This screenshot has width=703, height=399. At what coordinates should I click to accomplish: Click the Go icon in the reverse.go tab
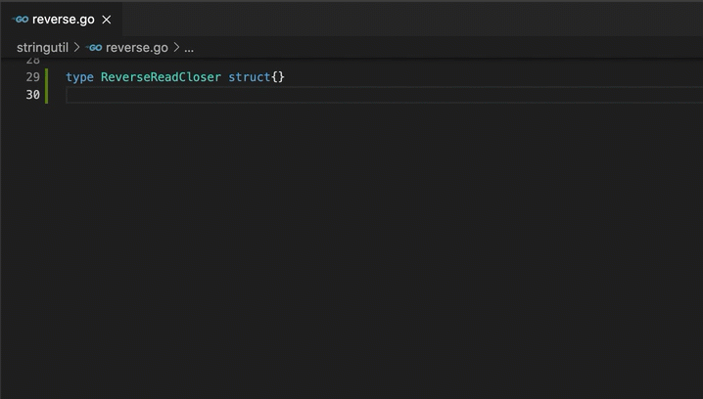point(21,20)
